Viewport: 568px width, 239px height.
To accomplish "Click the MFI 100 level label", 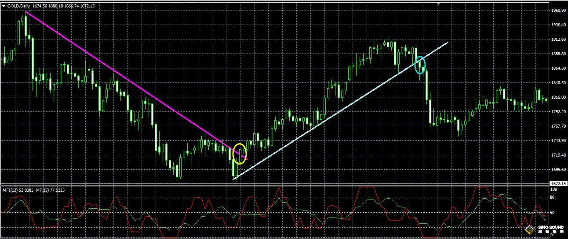I will tap(554, 189).
